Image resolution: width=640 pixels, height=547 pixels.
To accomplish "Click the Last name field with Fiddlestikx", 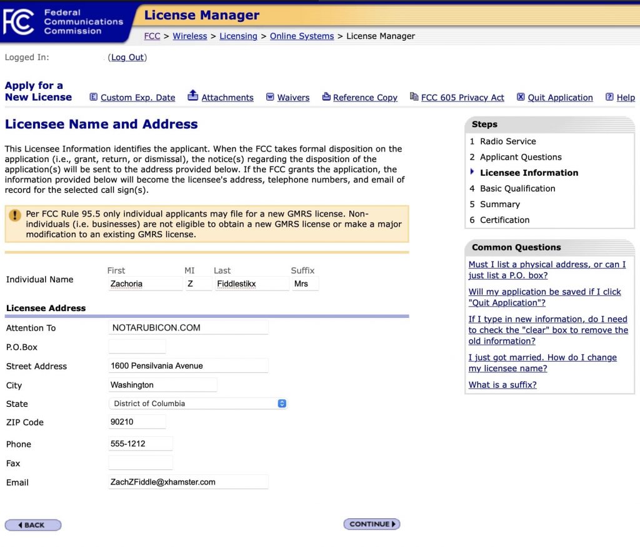I will click(x=251, y=284).
